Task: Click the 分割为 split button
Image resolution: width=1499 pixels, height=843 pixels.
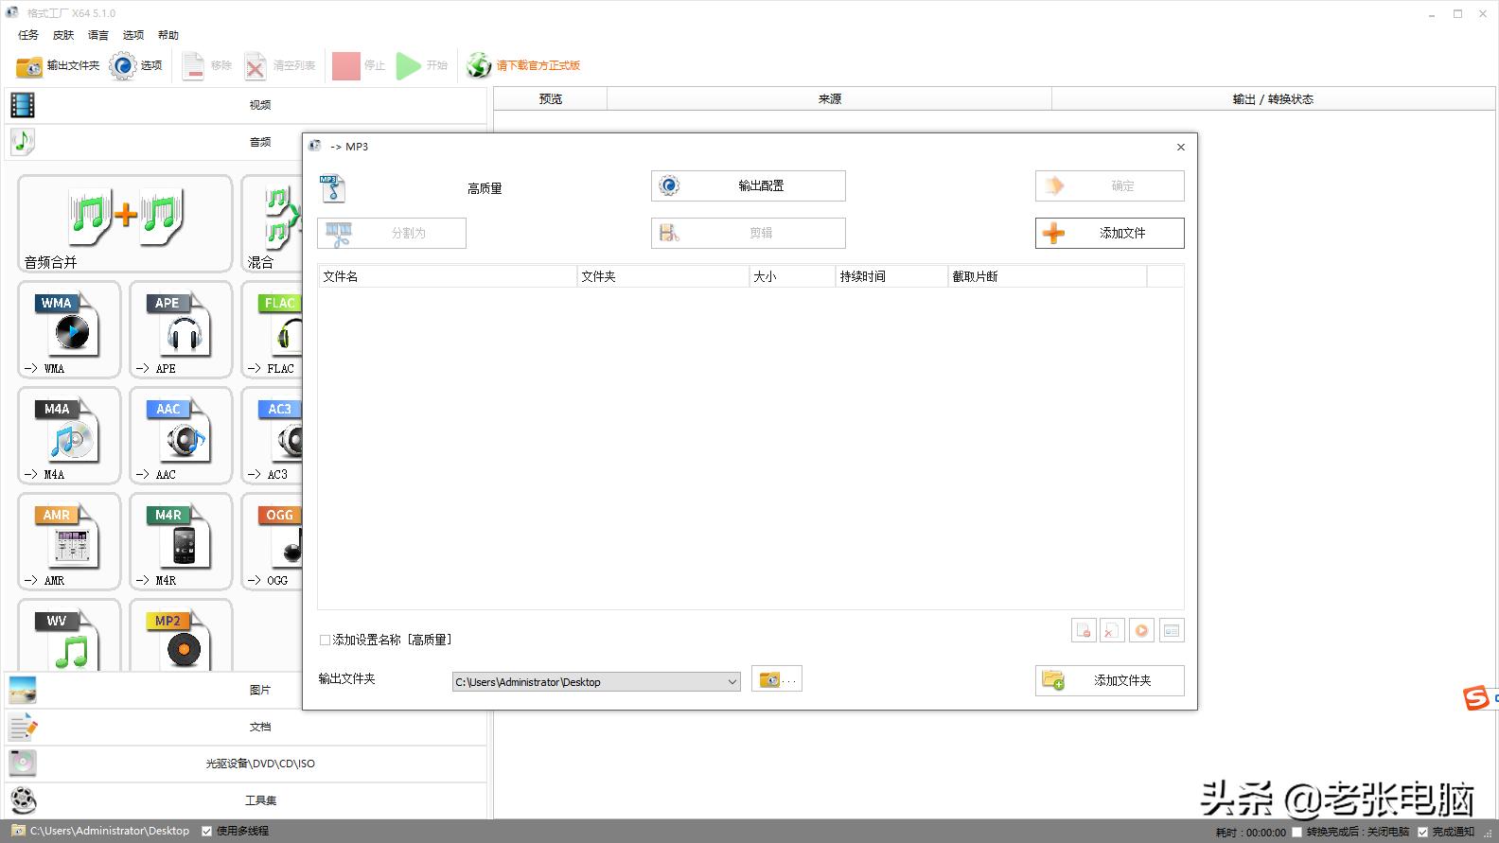Action: point(392,233)
